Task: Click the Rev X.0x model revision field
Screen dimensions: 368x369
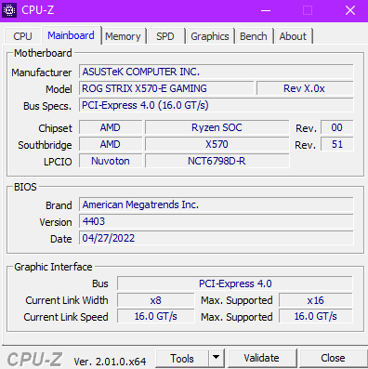Action: (x=305, y=88)
